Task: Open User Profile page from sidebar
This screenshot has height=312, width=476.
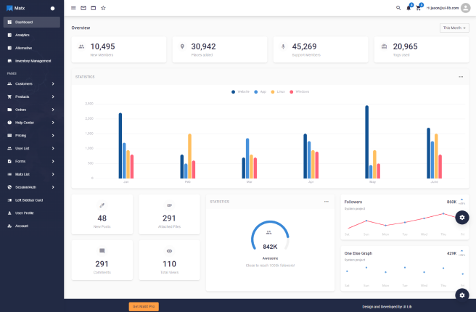Action: (x=24, y=213)
